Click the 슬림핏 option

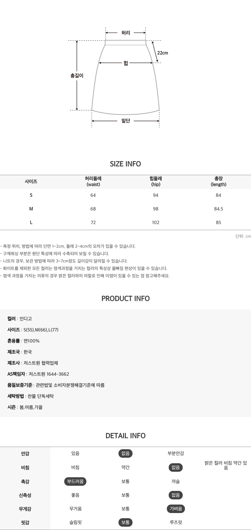(75, 523)
